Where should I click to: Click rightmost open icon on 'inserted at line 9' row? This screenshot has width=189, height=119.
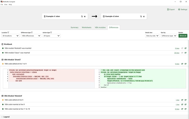coord(186,105)
